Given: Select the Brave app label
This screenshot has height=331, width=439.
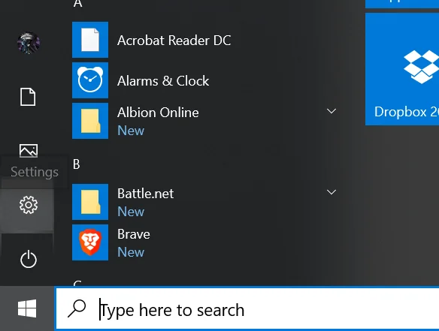Looking at the screenshot, I should coord(134,234).
